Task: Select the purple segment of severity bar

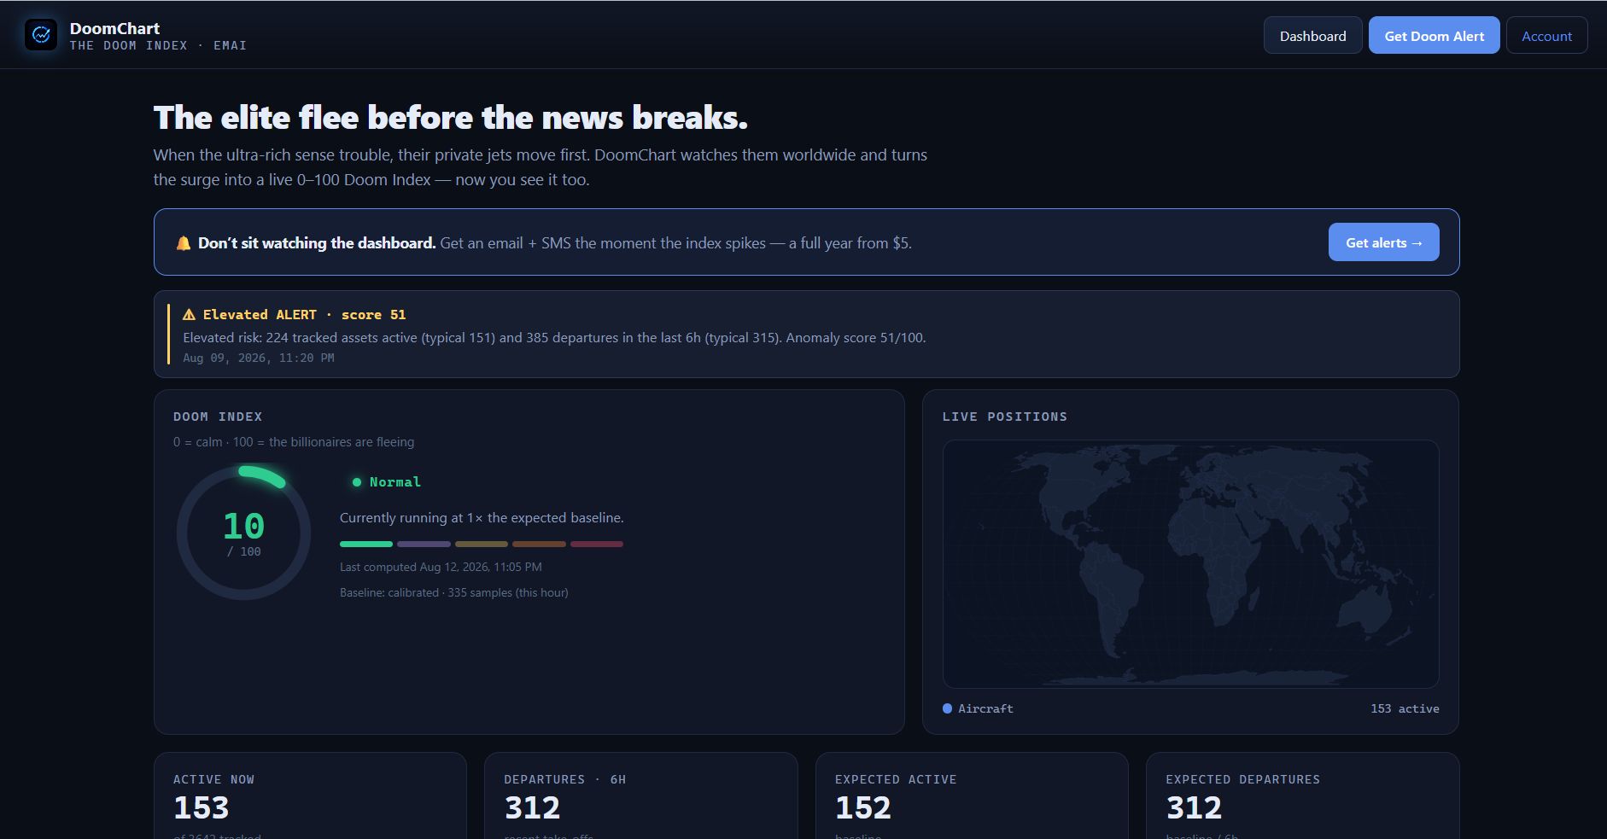Action: coord(424,544)
